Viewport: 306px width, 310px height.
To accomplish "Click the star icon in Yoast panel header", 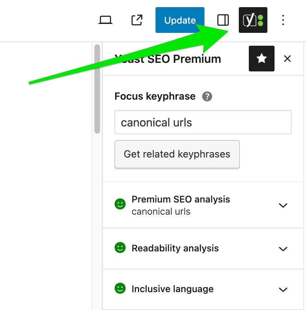I will pos(262,58).
